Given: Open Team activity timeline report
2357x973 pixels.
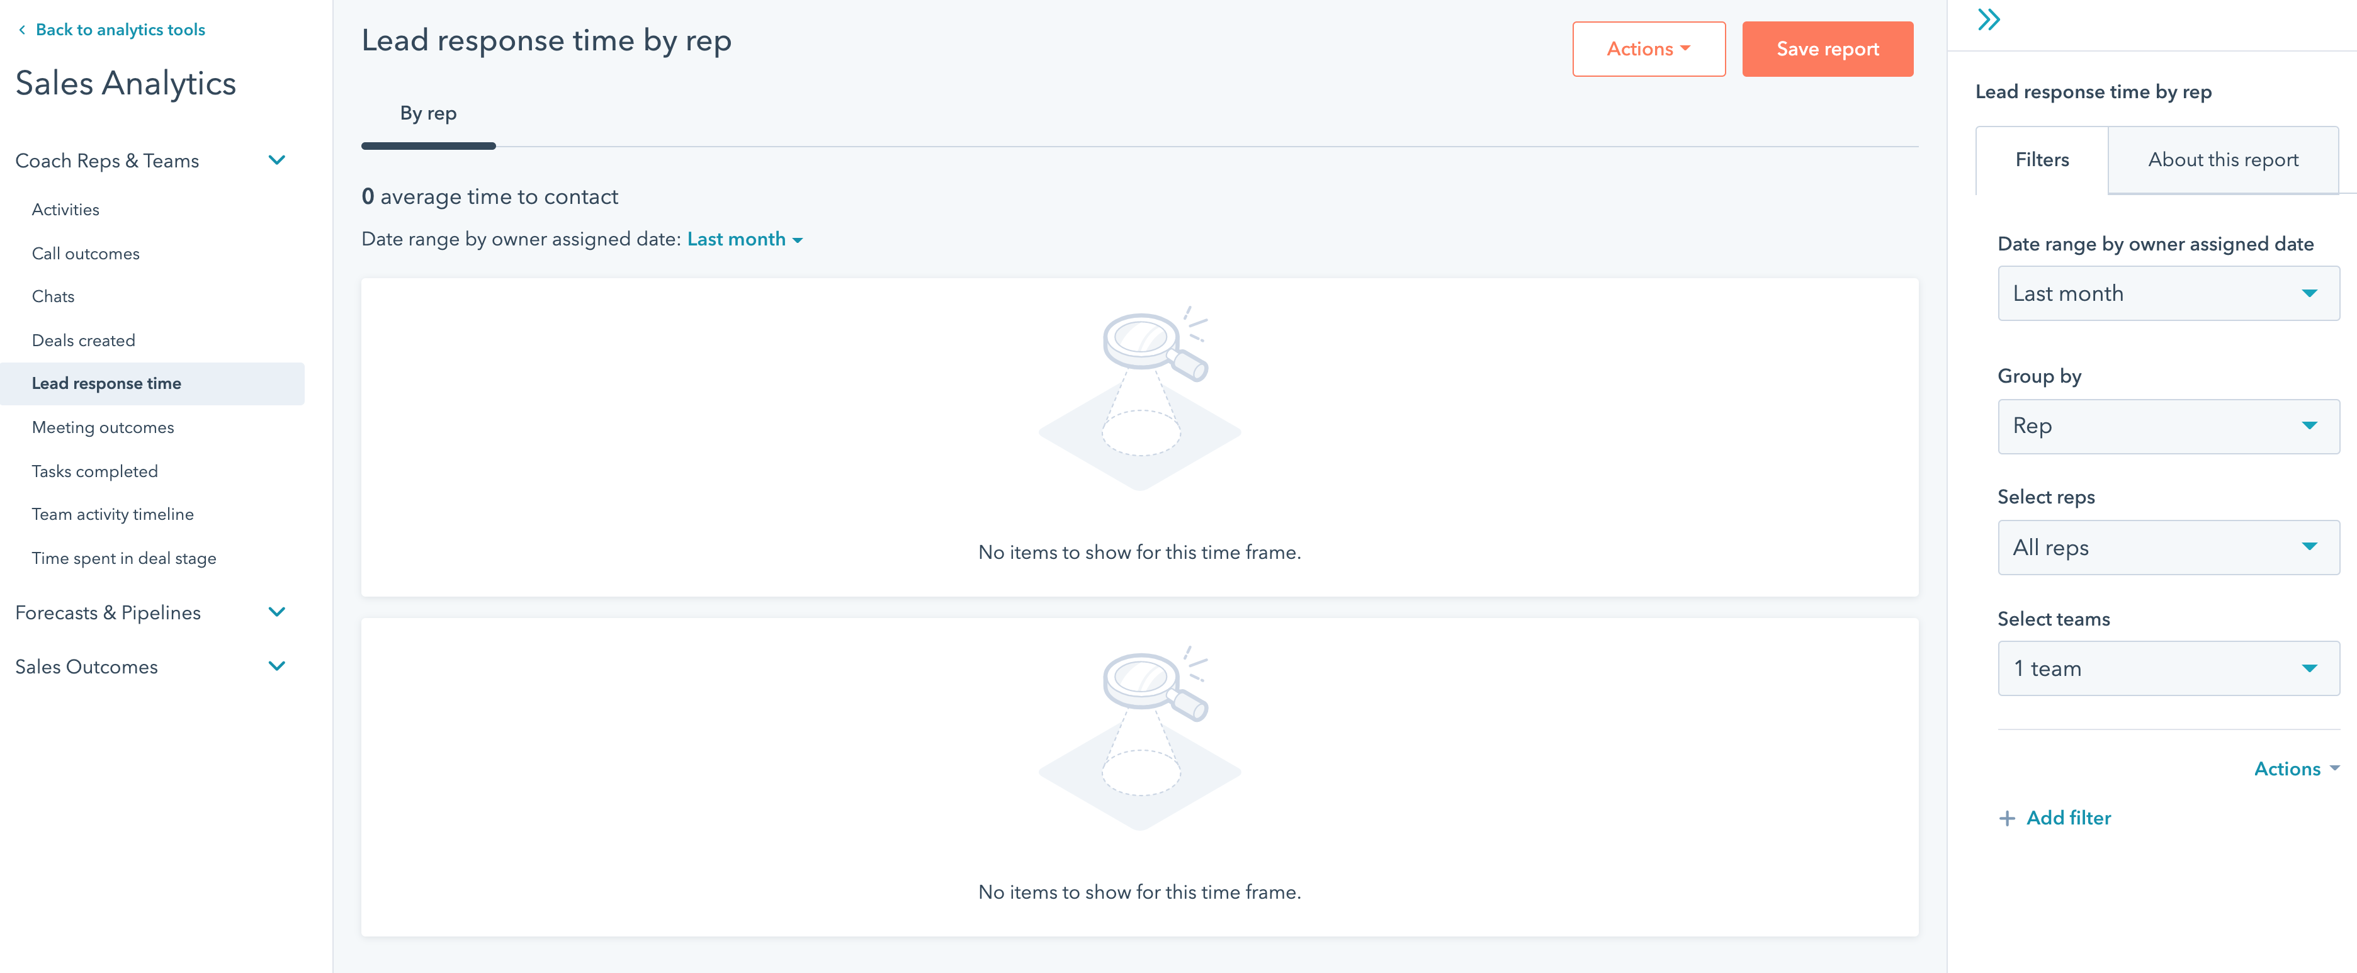Looking at the screenshot, I should click(113, 514).
